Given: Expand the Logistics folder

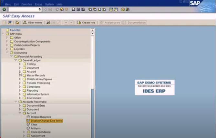Looking at the screenshot, I should (x=7, y=49).
